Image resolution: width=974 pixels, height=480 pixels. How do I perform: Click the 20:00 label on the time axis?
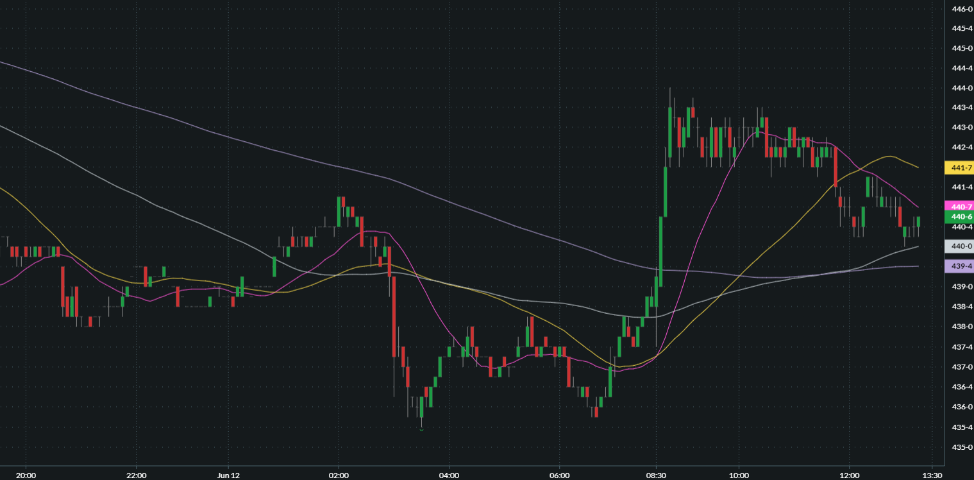coord(26,475)
